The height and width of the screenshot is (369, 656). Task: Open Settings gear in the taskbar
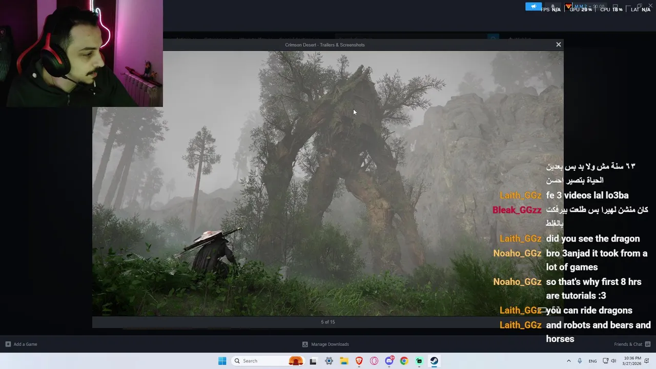329,361
